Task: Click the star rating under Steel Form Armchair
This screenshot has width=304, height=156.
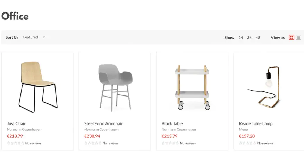Action: [x=93, y=143]
